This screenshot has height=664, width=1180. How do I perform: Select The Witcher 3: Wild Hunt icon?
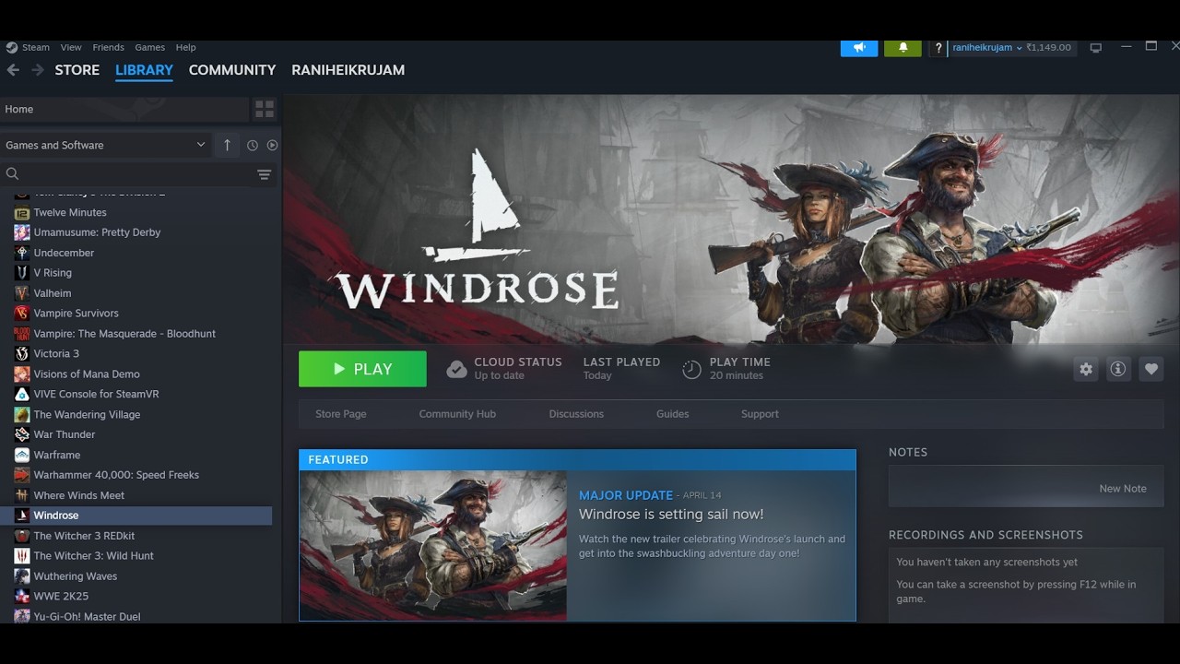click(x=22, y=556)
